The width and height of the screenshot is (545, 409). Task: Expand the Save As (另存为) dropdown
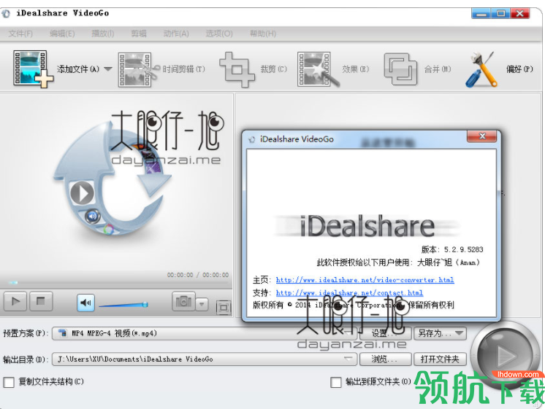click(x=460, y=333)
